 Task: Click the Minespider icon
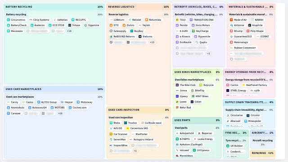point(246,121)
